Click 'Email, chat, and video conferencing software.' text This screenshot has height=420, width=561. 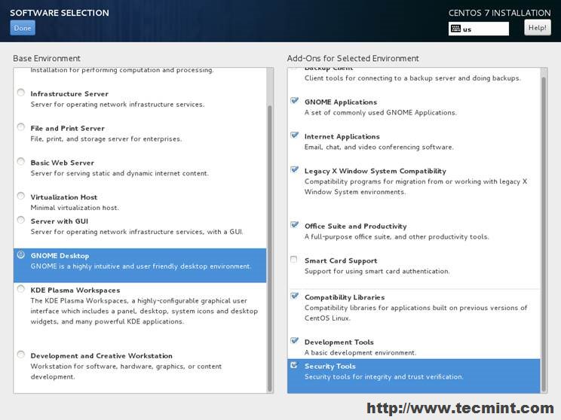379,147
